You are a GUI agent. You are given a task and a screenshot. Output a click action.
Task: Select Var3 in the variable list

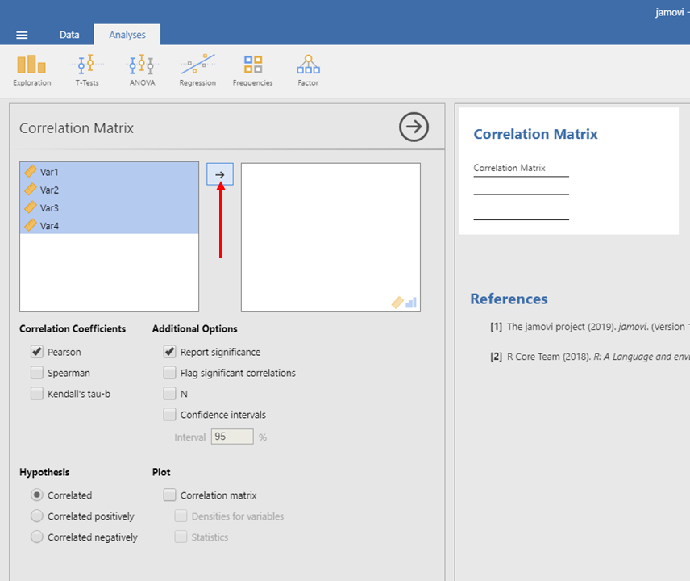[50, 208]
